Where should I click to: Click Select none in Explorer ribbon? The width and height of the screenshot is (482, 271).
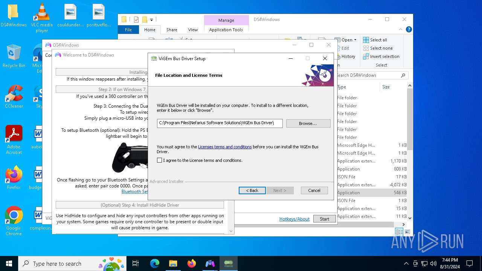(x=378, y=48)
